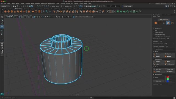Create a polygon cylinder from shelf

pos(12,12)
